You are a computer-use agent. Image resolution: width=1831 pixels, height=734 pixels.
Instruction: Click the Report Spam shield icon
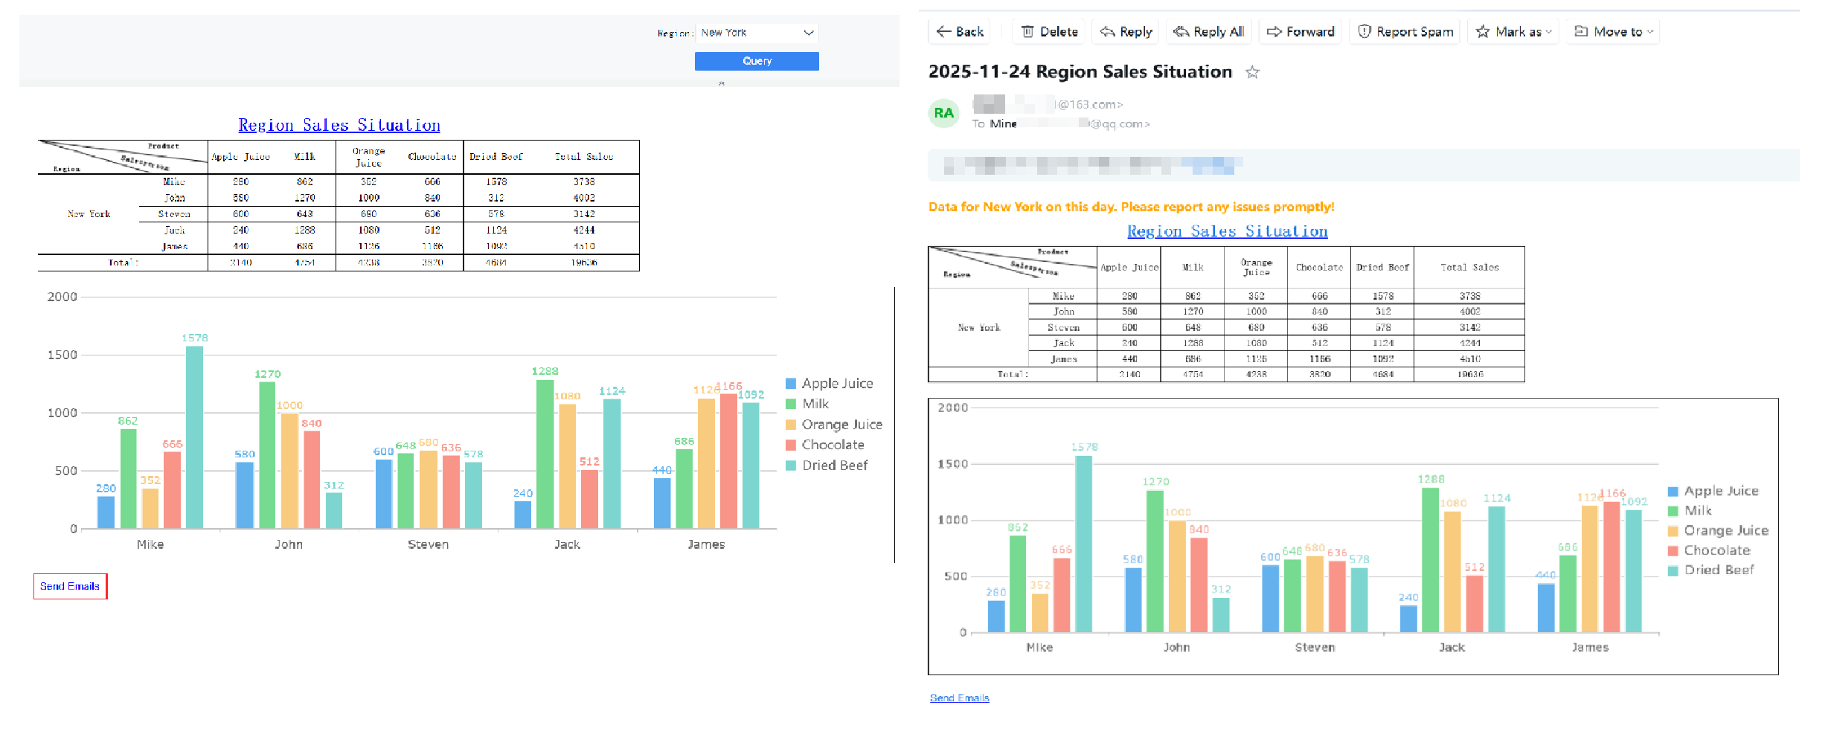point(1365,31)
